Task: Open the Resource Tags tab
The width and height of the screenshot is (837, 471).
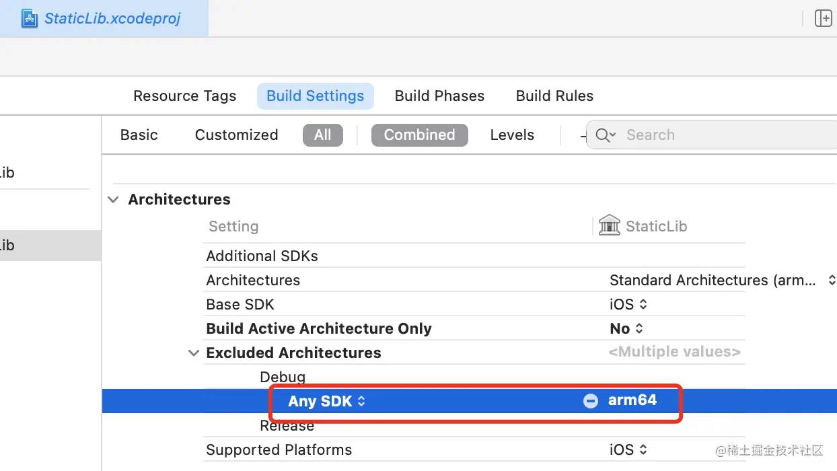Action: click(184, 96)
